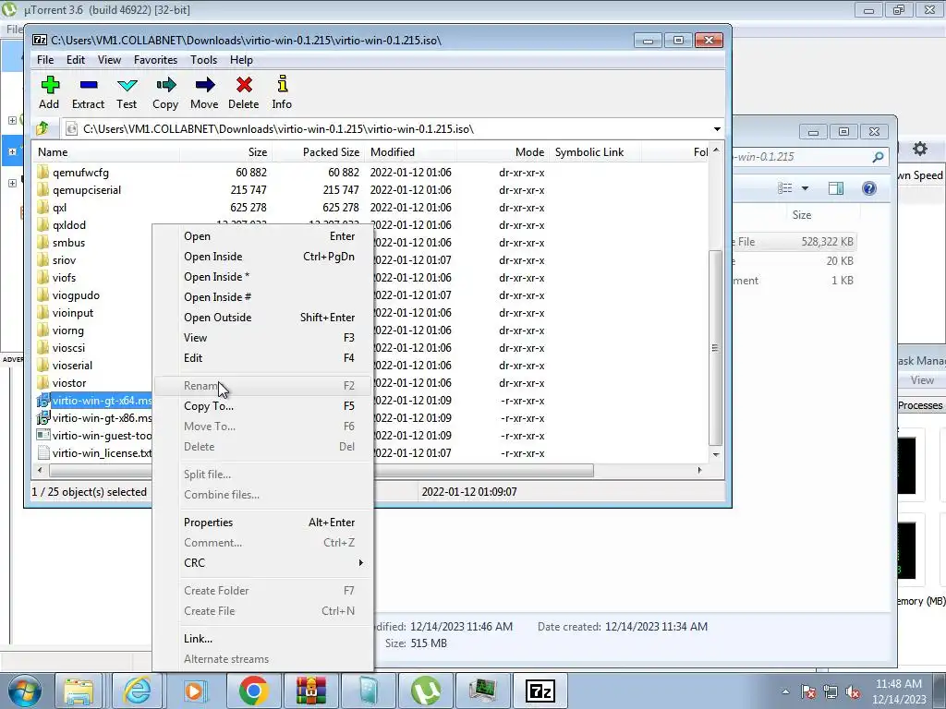Expand the top uTorrent sidebar tree node
Screen dimensions: 946x709
12,120
